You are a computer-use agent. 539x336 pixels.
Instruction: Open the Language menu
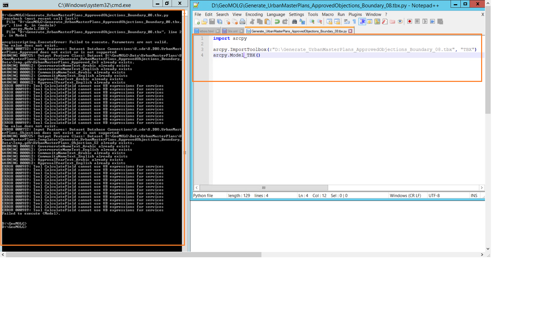(x=276, y=14)
